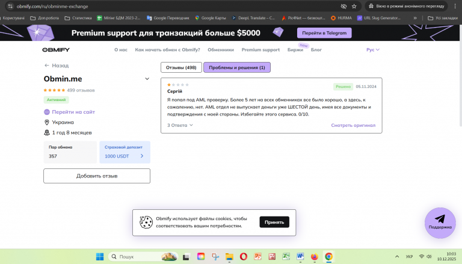Expand the Obmin.me details chevron
This screenshot has width=462, height=264.
(x=147, y=79)
